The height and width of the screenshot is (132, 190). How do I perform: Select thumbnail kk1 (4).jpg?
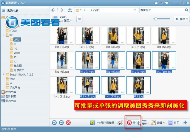pyautogui.click(x=138, y=36)
